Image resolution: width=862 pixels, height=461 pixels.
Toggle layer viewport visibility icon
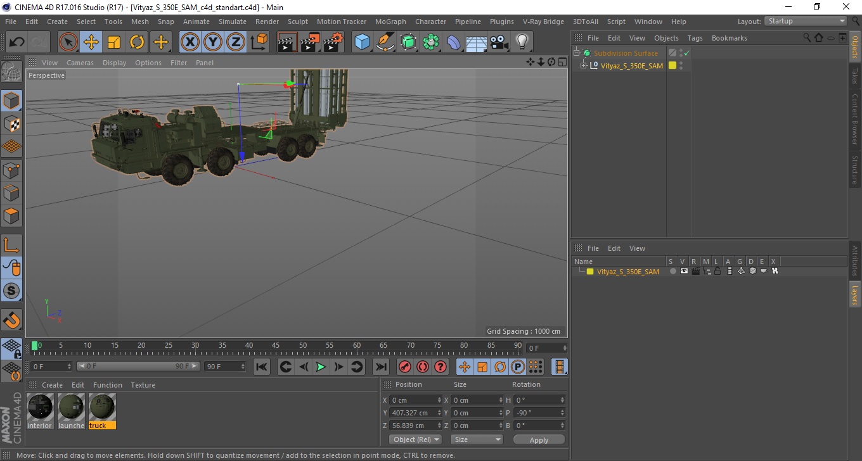click(684, 271)
